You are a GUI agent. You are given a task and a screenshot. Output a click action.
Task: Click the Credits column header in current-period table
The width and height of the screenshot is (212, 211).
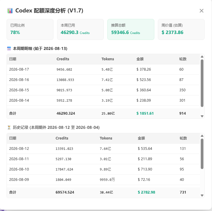[63, 59]
